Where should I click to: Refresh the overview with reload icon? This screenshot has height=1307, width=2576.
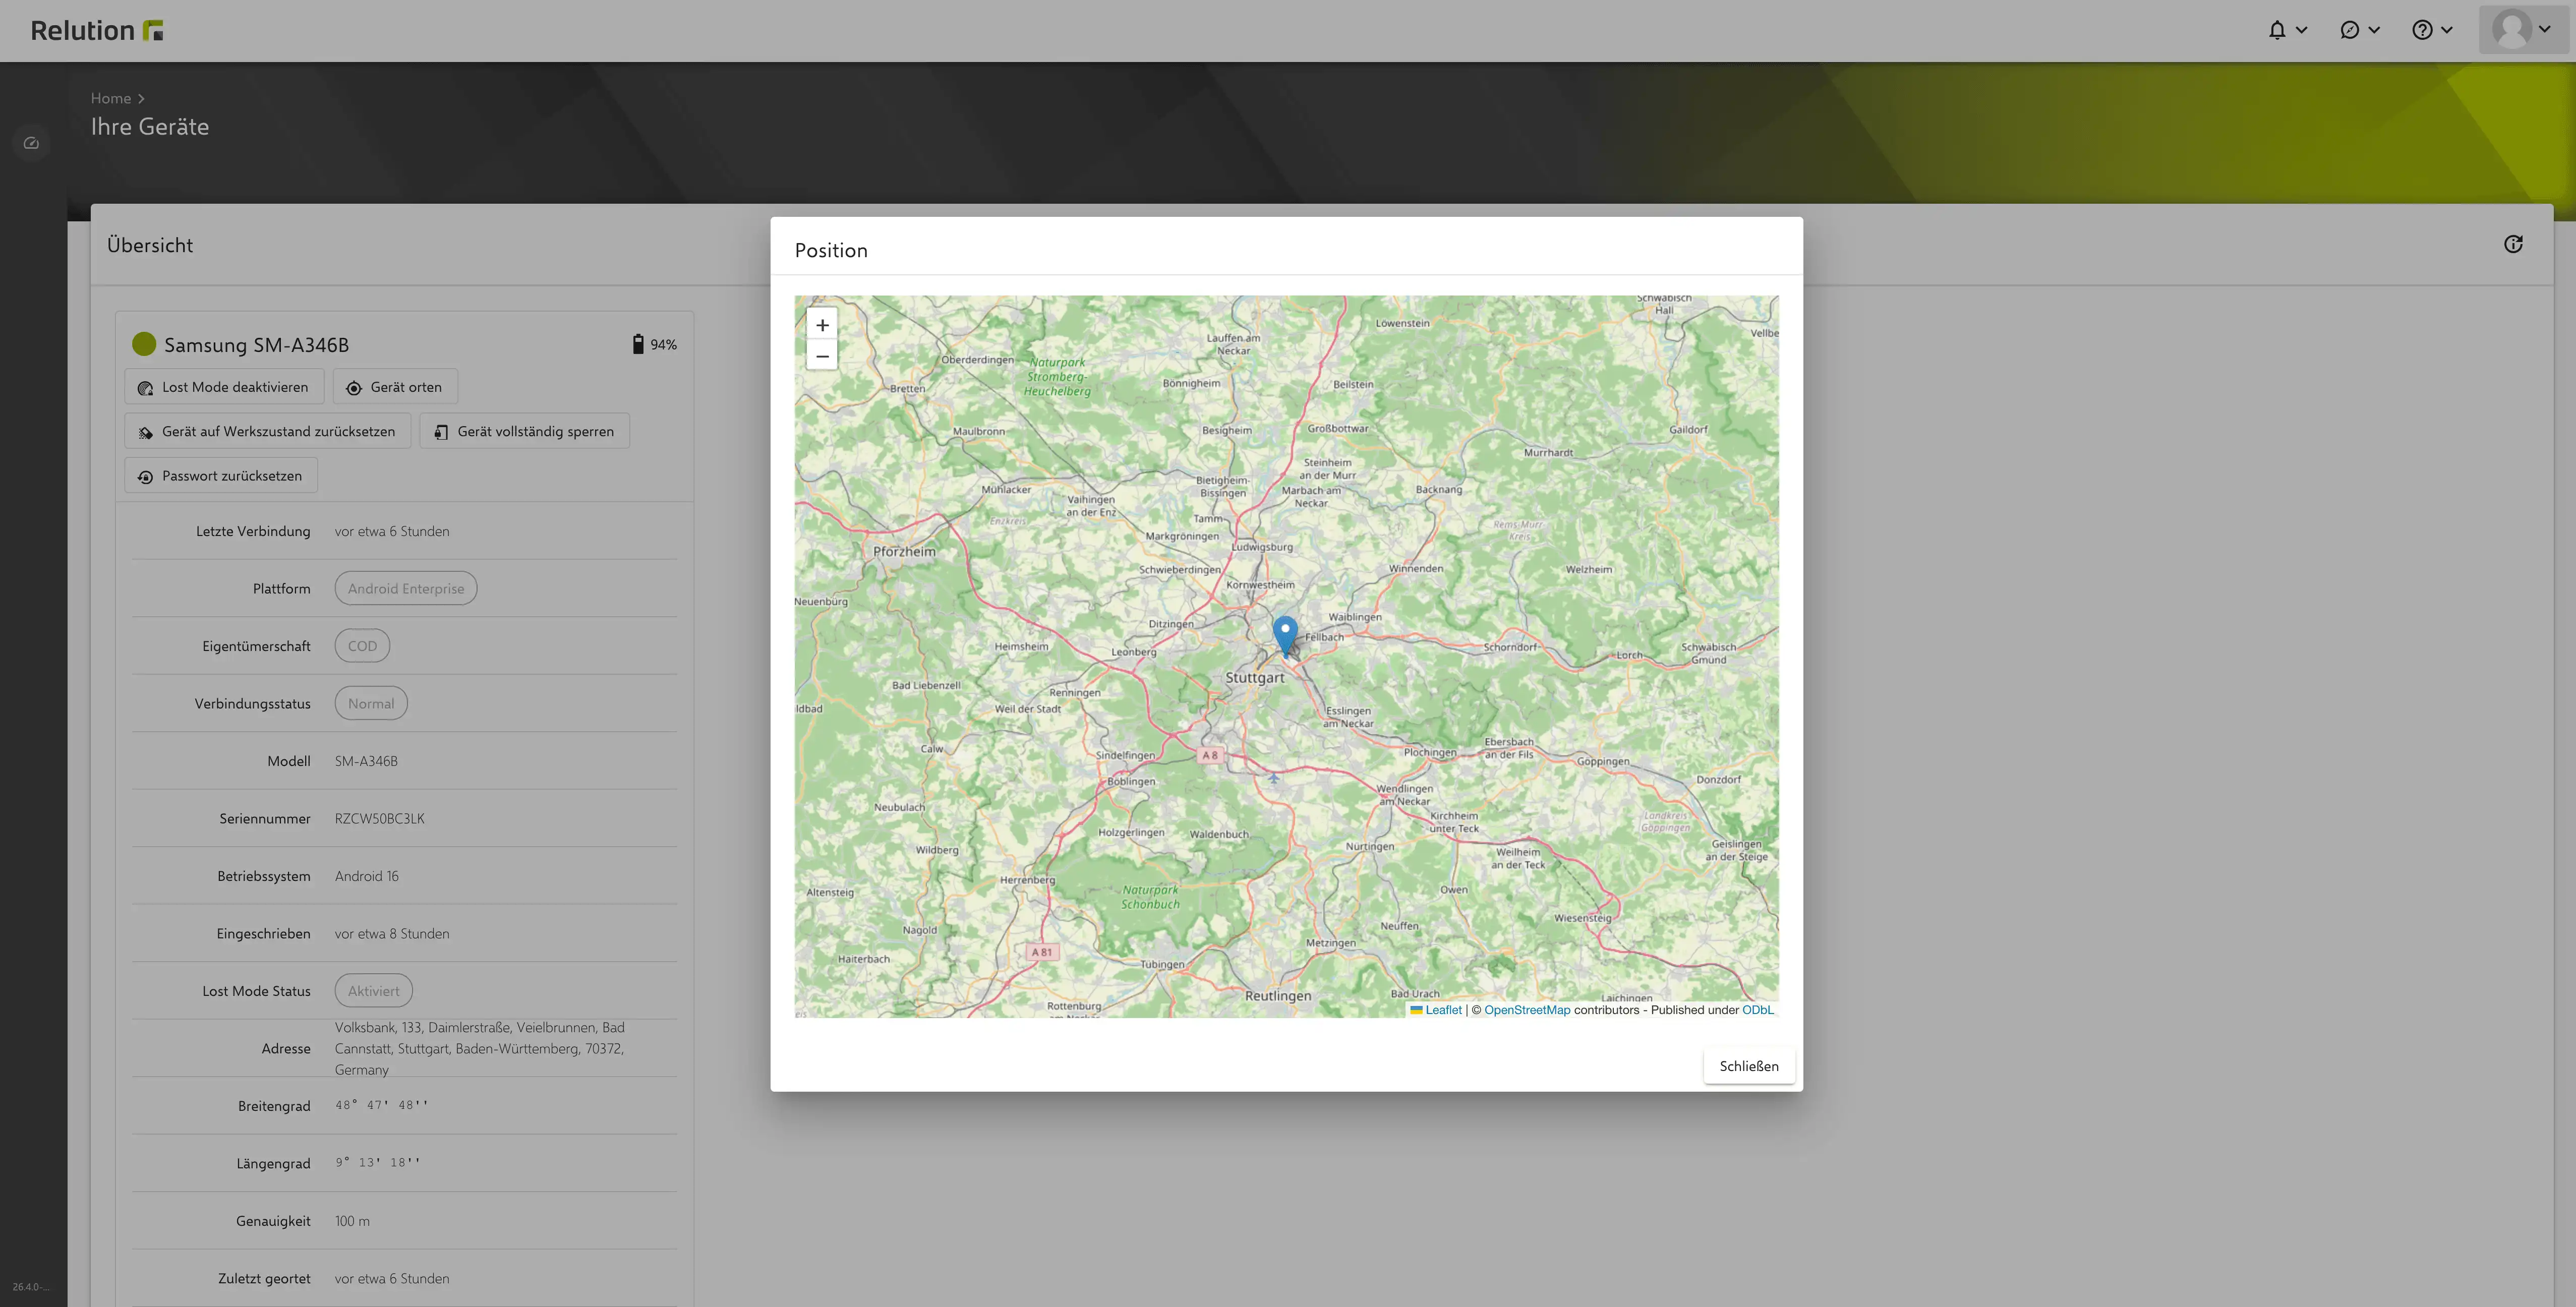point(2513,244)
